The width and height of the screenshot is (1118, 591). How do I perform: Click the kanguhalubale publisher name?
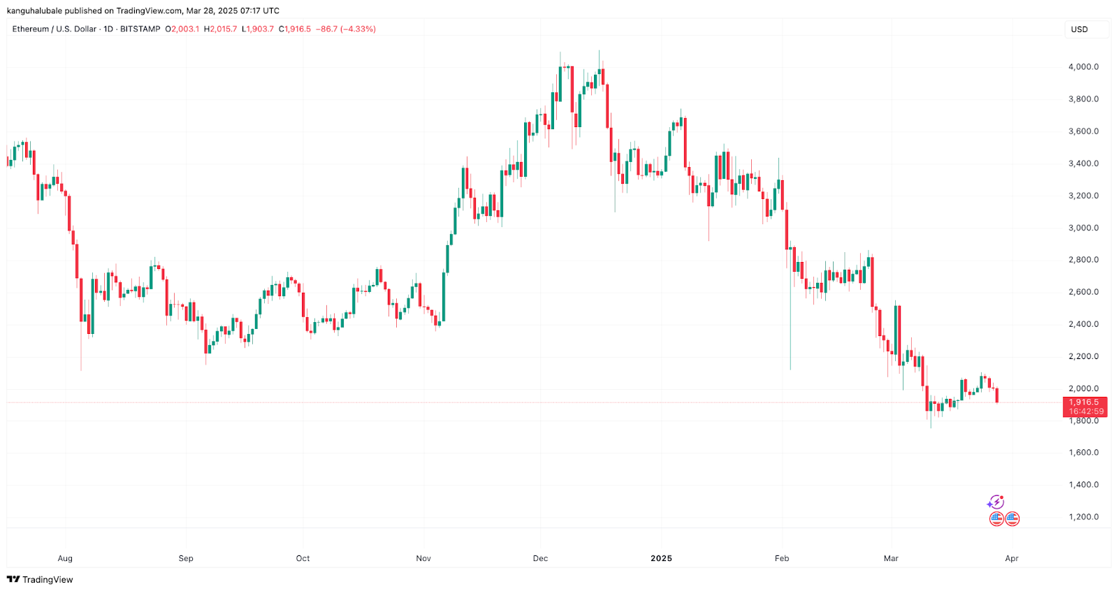click(x=34, y=10)
